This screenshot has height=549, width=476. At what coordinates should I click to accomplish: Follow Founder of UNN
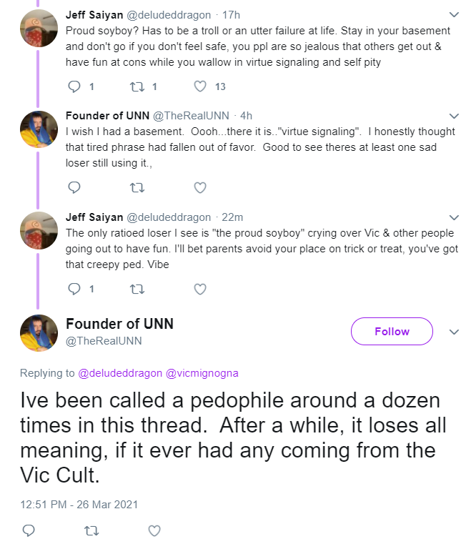tap(392, 331)
